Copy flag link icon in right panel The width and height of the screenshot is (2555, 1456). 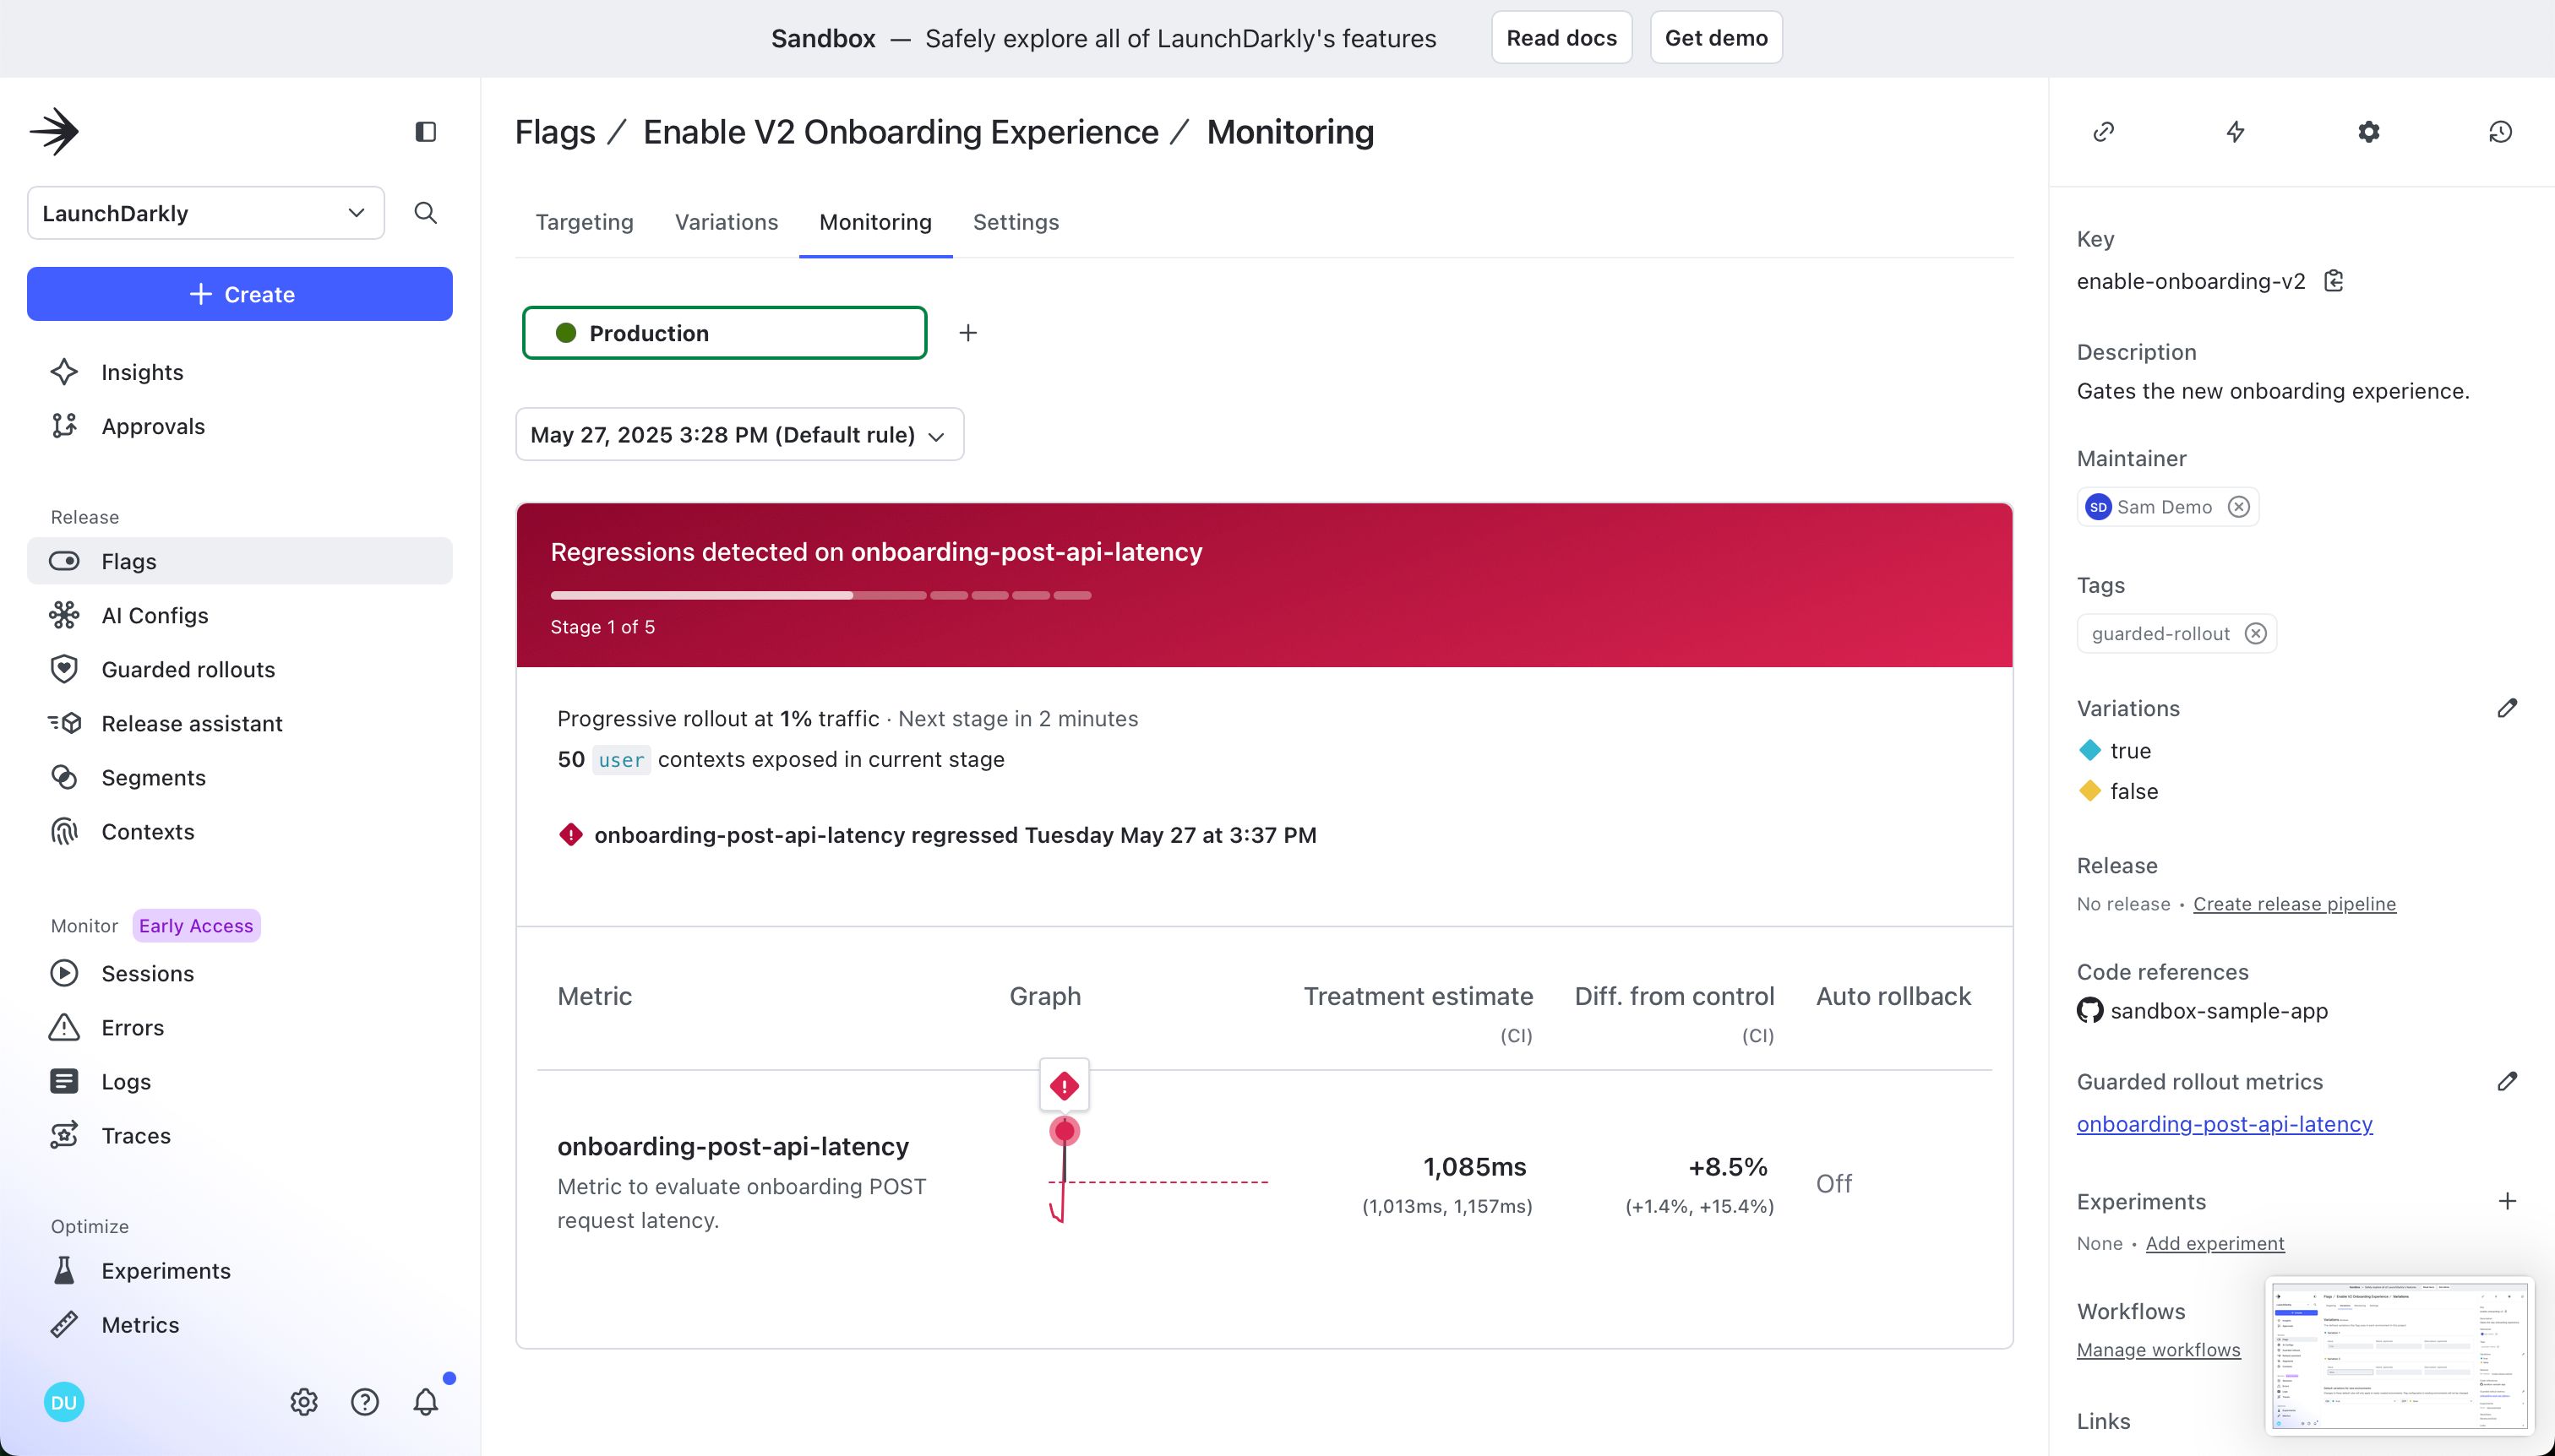2104,132
